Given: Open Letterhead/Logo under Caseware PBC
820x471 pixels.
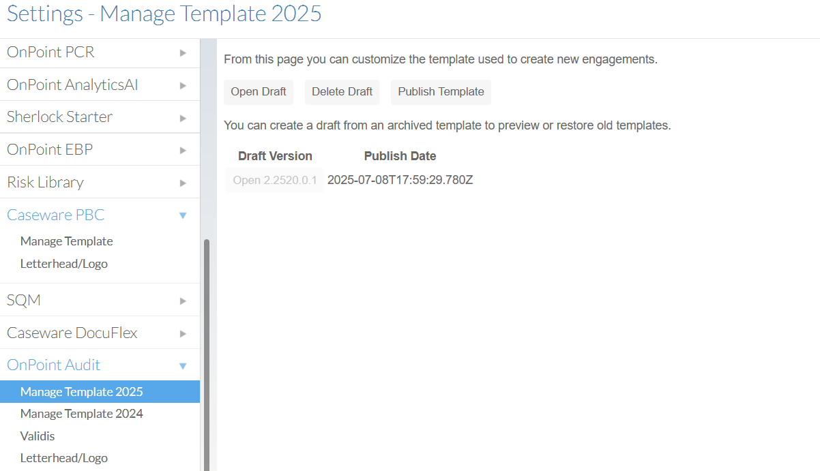Looking at the screenshot, I should coord(64,264).
